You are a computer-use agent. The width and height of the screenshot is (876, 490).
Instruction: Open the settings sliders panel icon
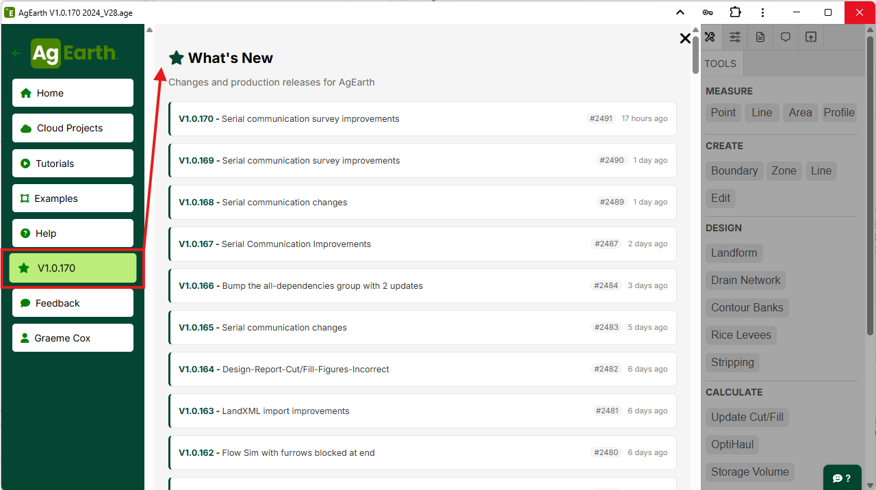pos(734,38)
